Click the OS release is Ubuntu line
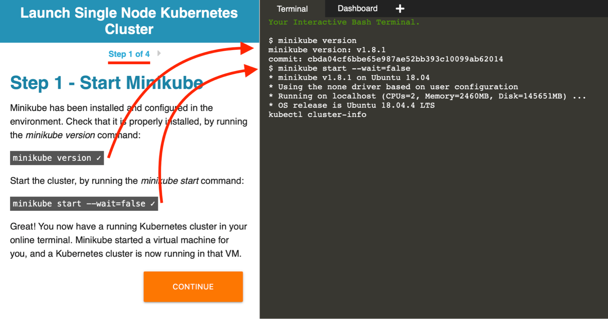608x319 pixels. coord(352,106)
